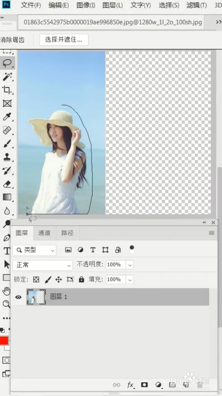
Task: Toggle adjustment layer filter
Action: tap(80, 250)
